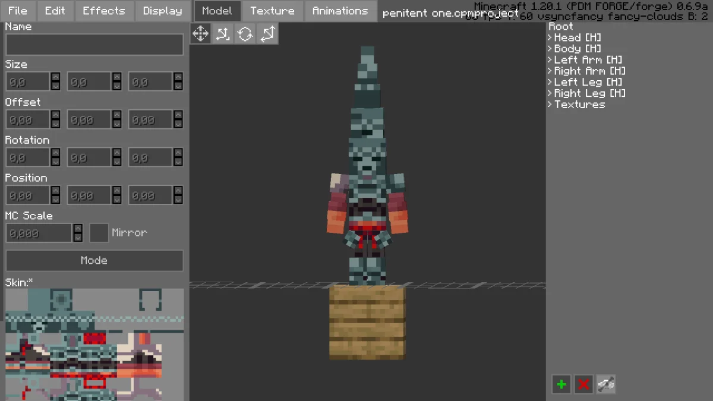Select the fourth gizmo tool with axis arrows

(268, 34)
